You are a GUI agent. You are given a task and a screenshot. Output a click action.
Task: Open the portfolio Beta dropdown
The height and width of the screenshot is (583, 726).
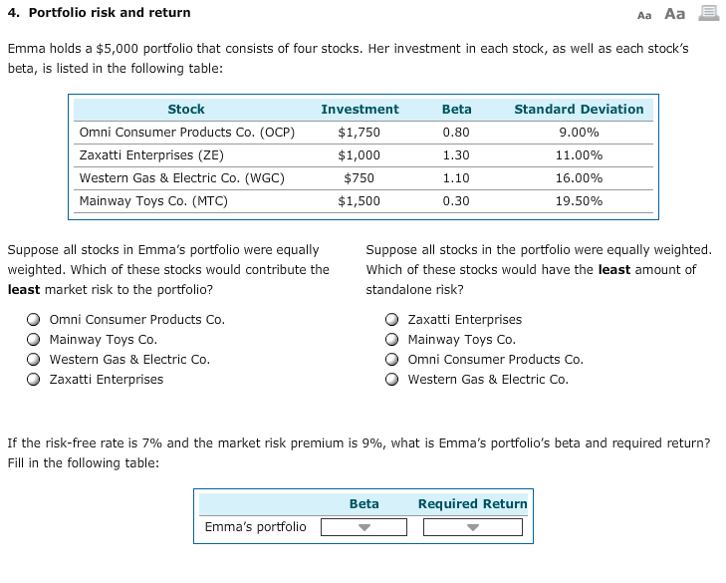[363, 527]
